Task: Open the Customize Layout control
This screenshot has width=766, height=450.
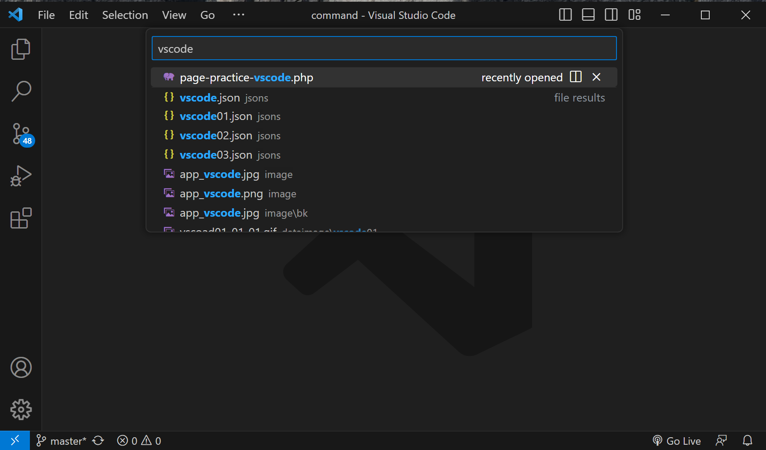Action: (x=634, y=15)
